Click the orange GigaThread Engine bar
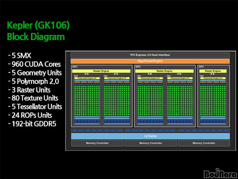The image size is (238, 179). [150, 61]
